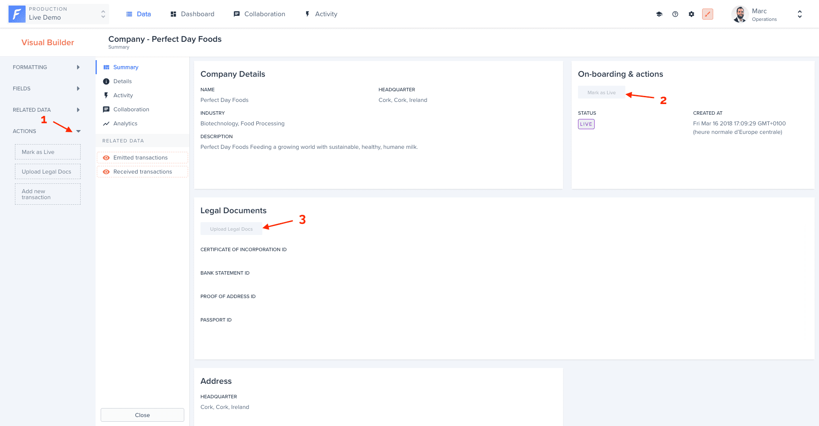Image resolution: width=819 pixels, height=426 pixels.
Task: Click the Visual Builder title
Action: coord(48,43)
